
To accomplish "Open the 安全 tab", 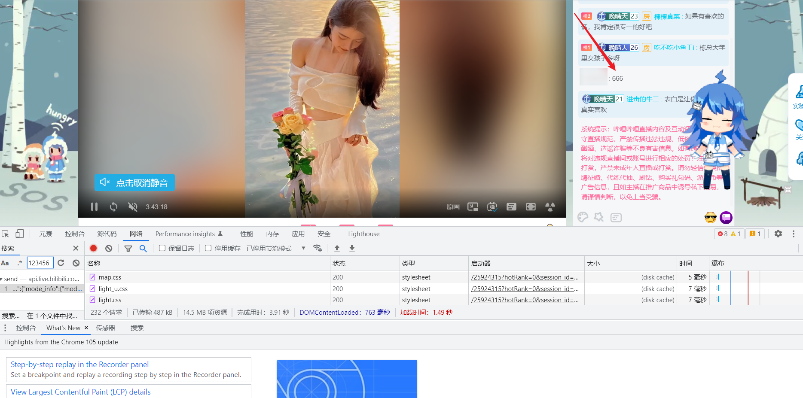I will pyautogui.click(x=324, y=234).
